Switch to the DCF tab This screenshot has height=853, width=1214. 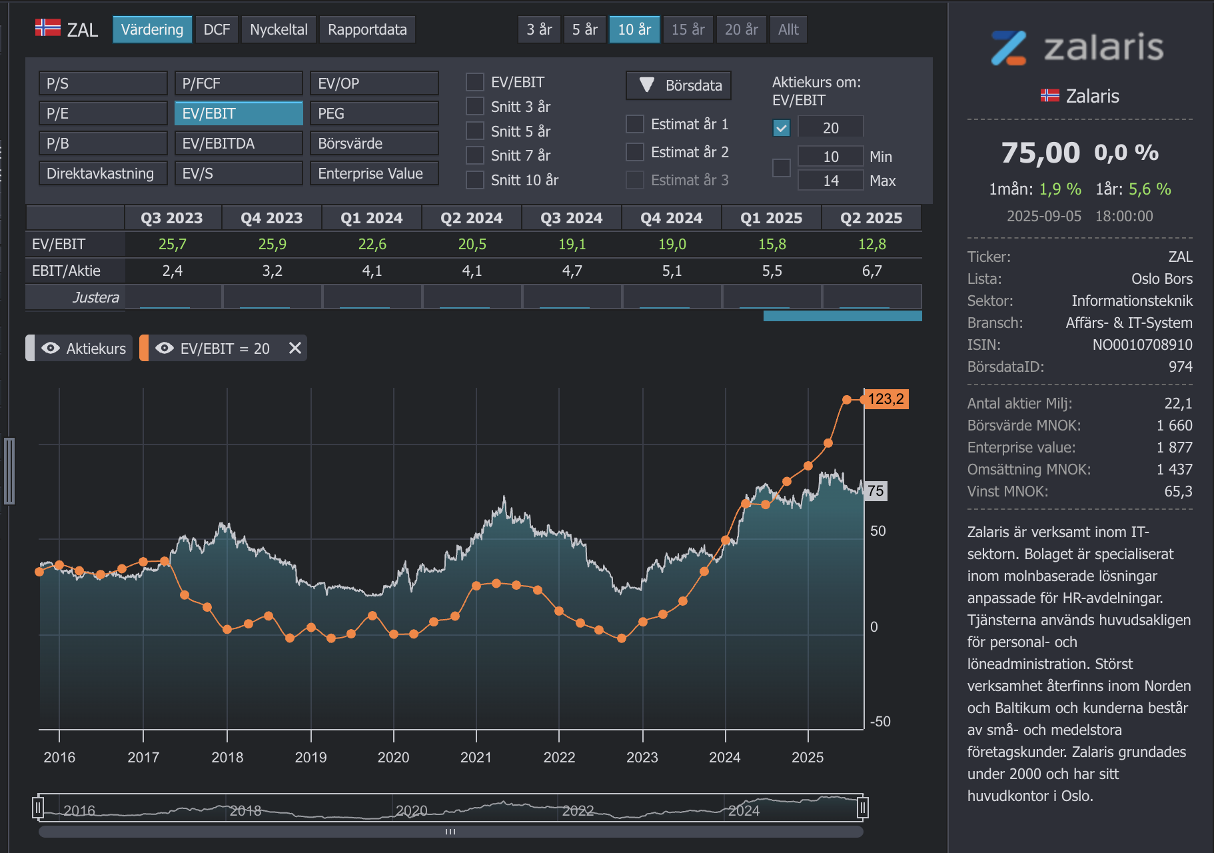[217, 29]
